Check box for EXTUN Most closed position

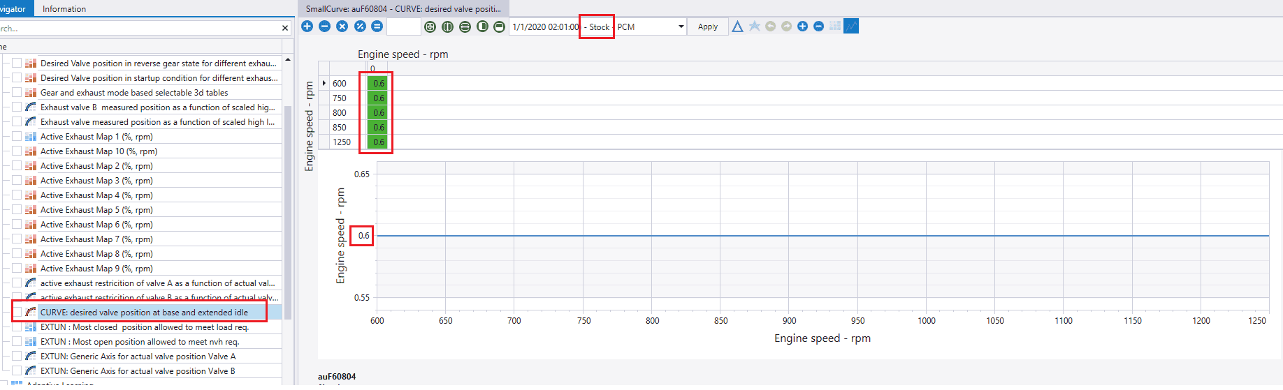click(x=17, y=327)
